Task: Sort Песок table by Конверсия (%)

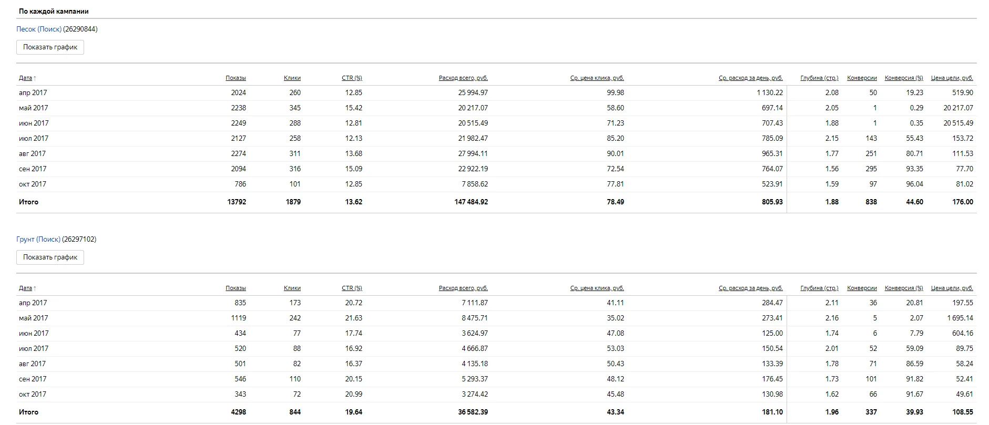Action: coord(904,78)
